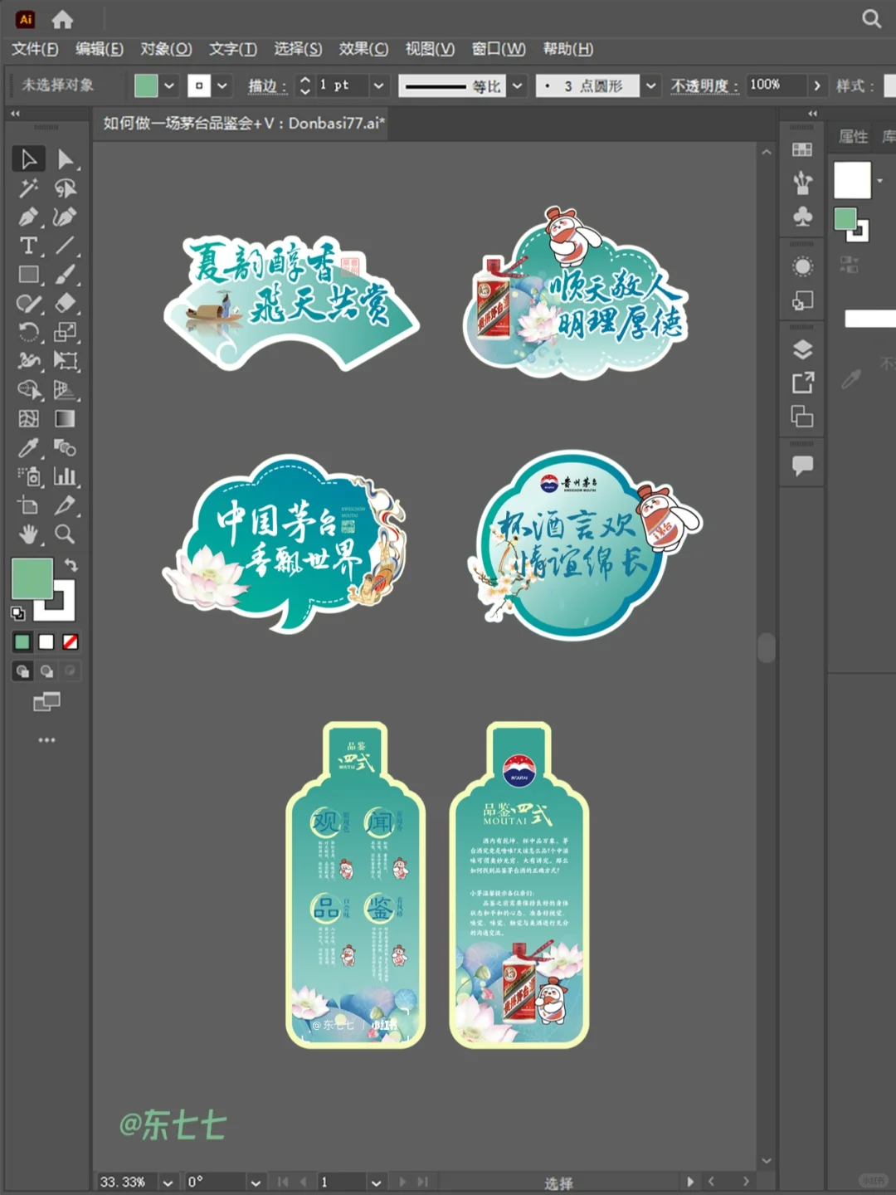Select the Pen tool

[x=28, y=217]
